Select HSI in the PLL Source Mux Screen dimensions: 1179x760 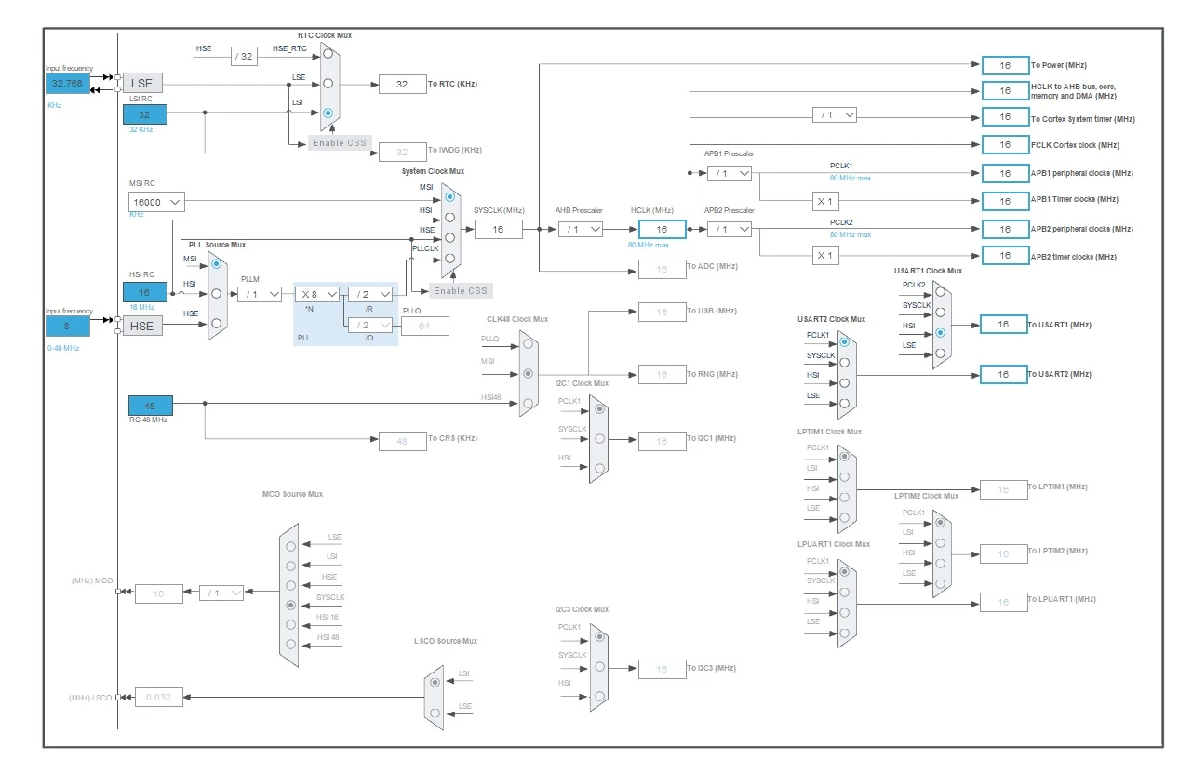pos(217,293)
